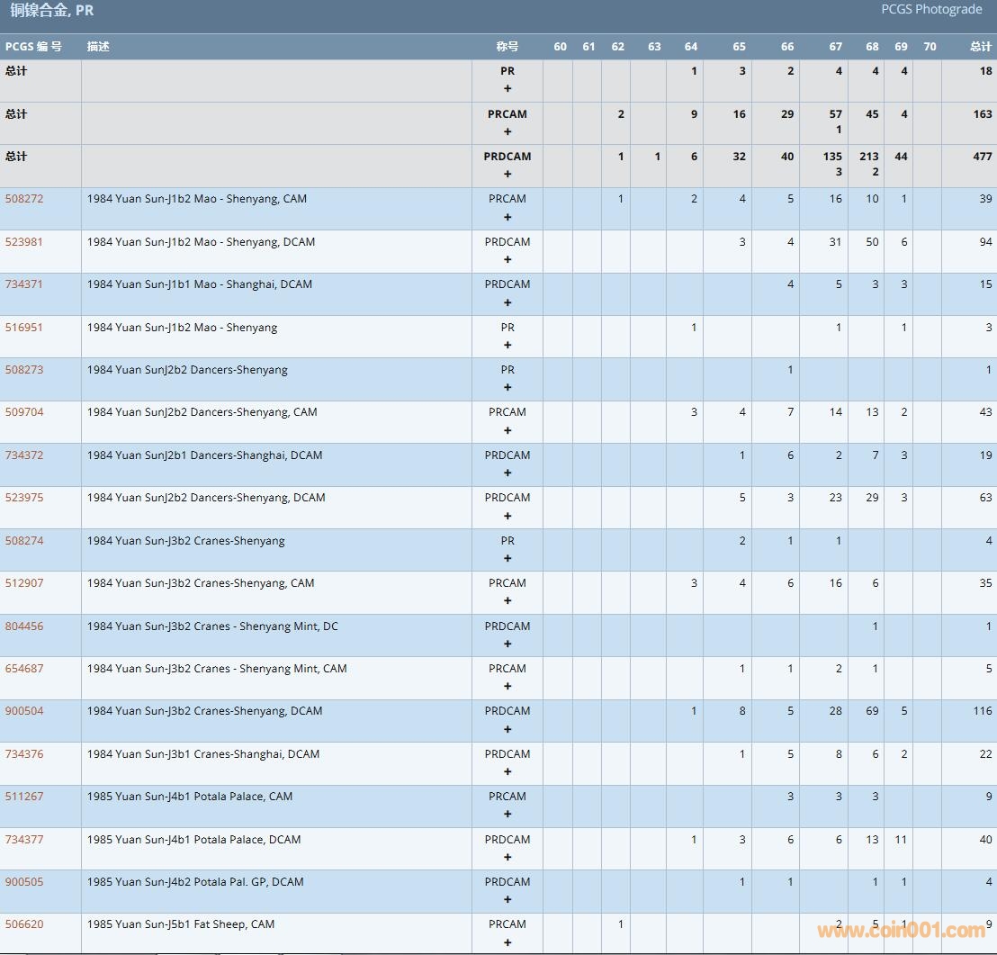This screenshot has width=997, height=955.
Task: Click plus icon for 509704 Dancers-Shenyang CAM
Action: pyautogui.click(x=507, y=430)
